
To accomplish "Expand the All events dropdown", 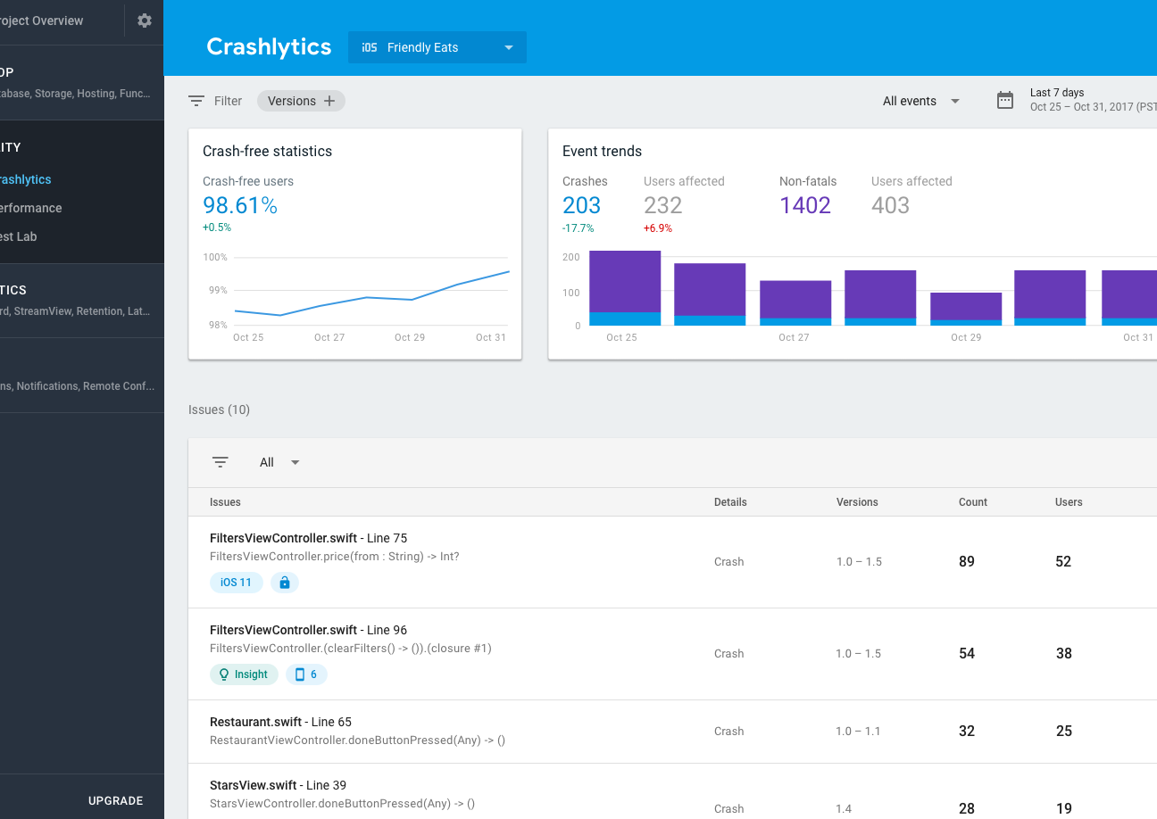I will [x=921, y=101].
